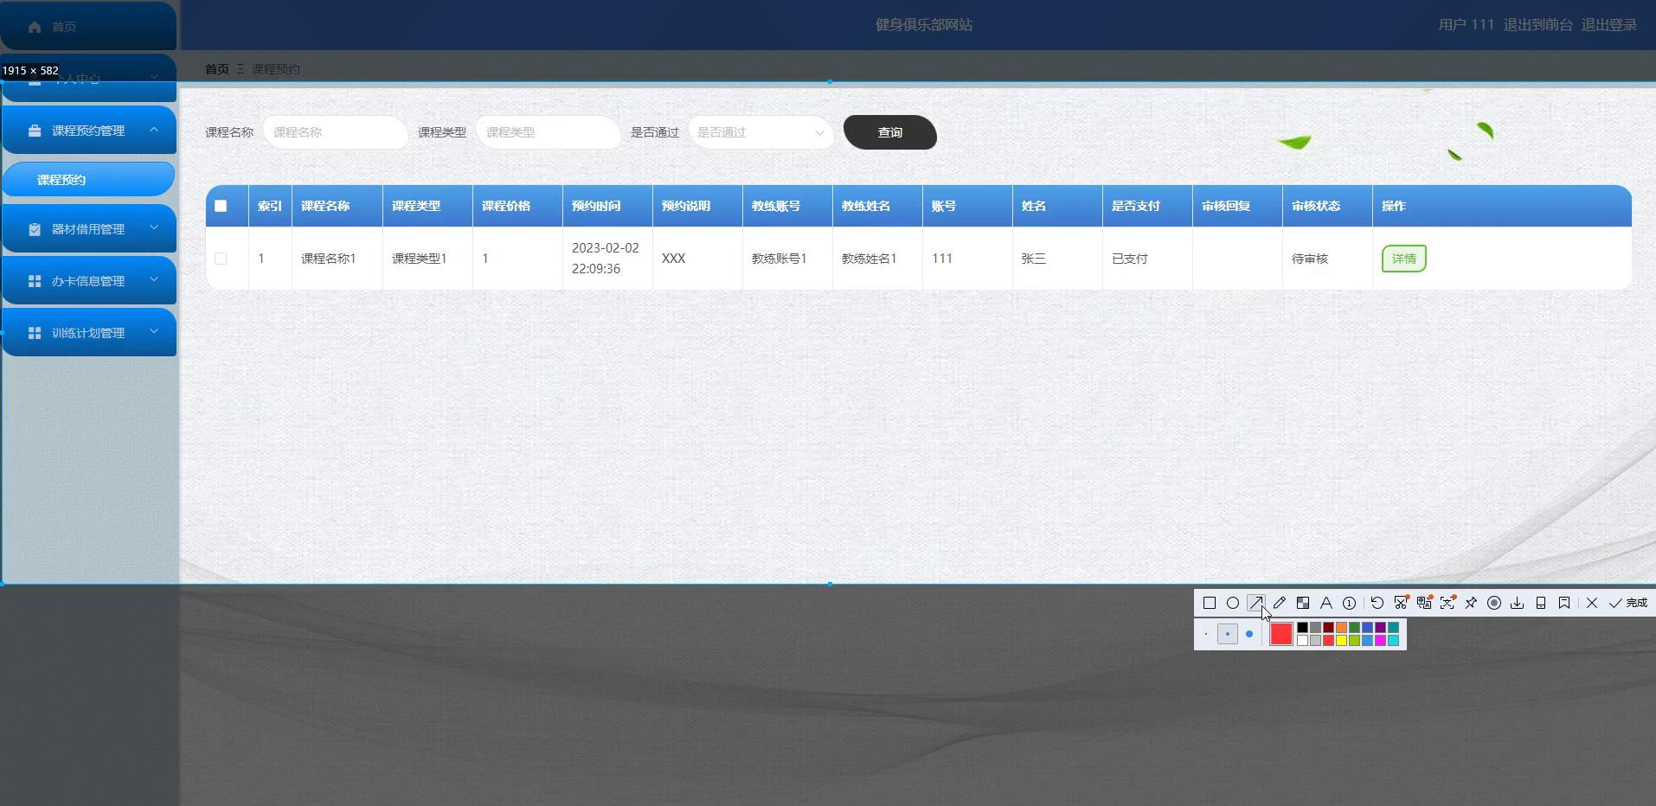The width and height of the screenshot is (1656, 806).
Task: Choose the largest stroke size dot
Action: [1249, 634]
